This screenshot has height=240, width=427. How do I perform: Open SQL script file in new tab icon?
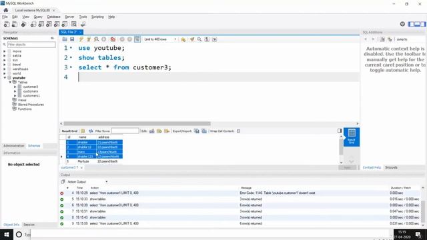tap(15, 24)
